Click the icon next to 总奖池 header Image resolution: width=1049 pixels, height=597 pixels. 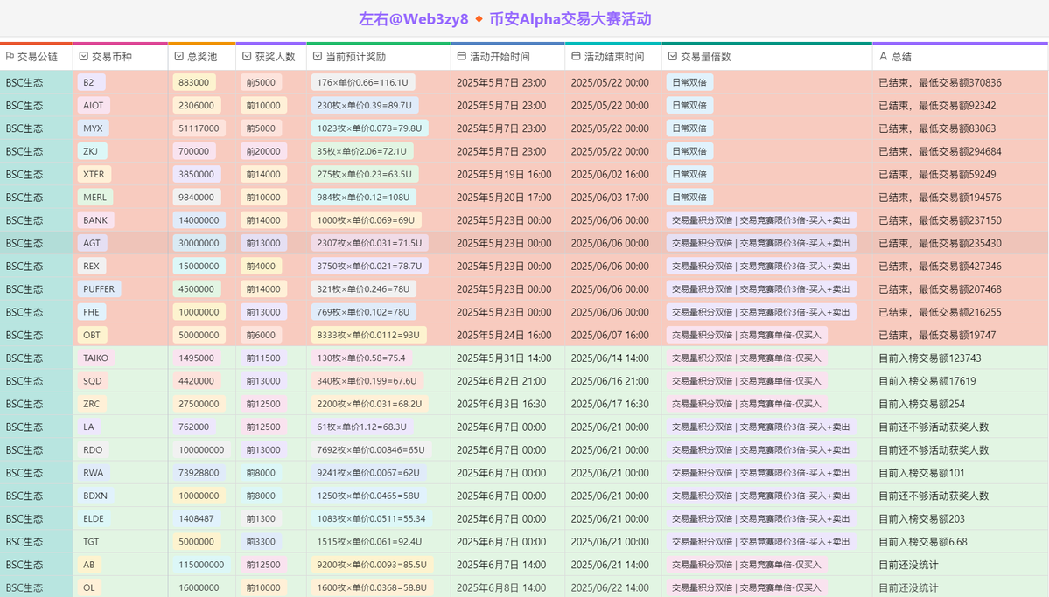(x=179, y=57)
